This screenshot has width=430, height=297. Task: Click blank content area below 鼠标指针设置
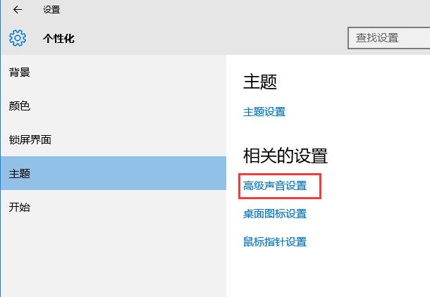coord(324,274)
